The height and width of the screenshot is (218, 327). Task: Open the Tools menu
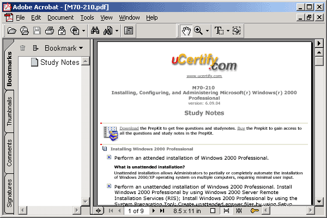[87, 18]
